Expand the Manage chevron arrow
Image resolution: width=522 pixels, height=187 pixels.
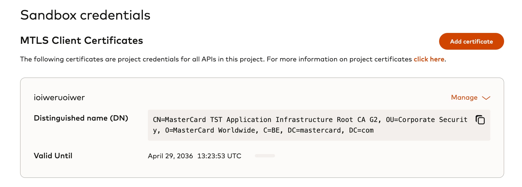pos(486,98)
